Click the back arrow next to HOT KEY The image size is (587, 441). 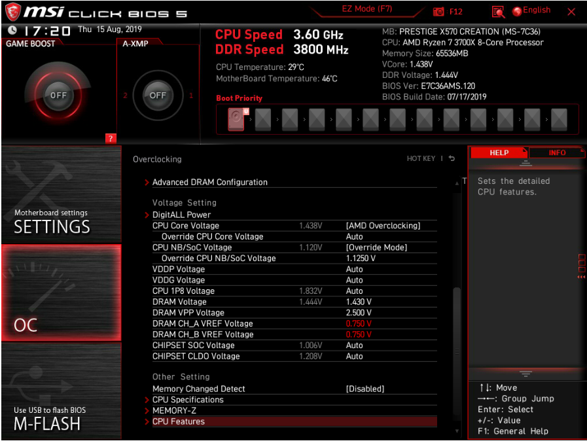(x=452, y=158)
